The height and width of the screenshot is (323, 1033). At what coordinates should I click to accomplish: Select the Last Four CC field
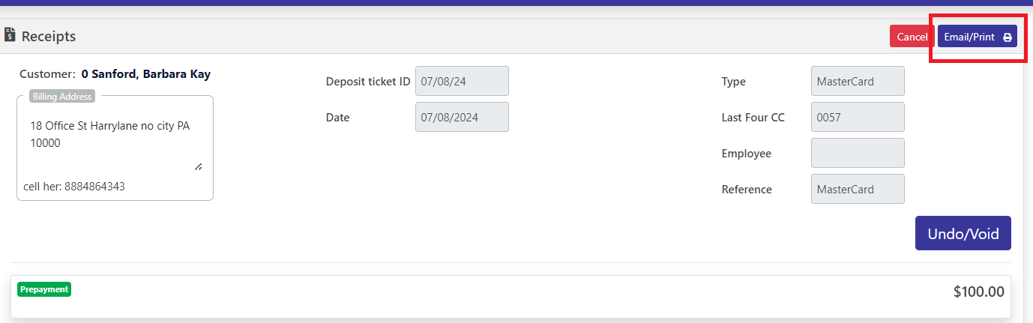pyautogui.click(x=858, y=117)
